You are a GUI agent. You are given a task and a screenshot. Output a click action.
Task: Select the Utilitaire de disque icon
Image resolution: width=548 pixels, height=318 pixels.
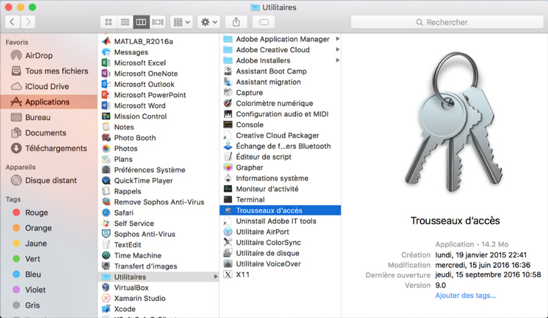coord(228,253)
